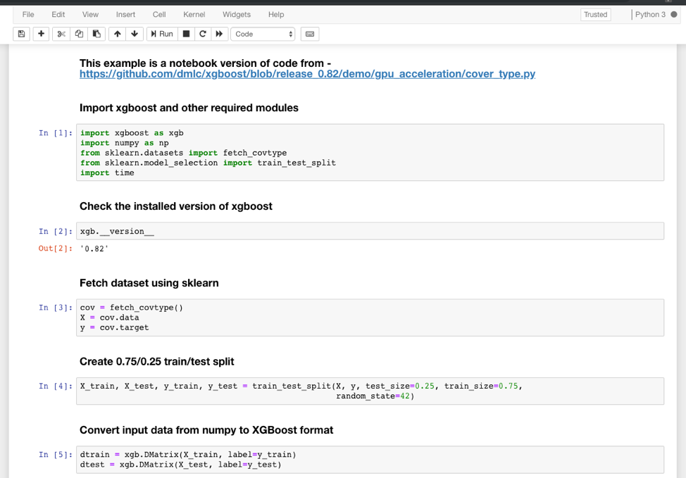
Task: Paste a cell with the clipboard icon
Action: point(96,33)
